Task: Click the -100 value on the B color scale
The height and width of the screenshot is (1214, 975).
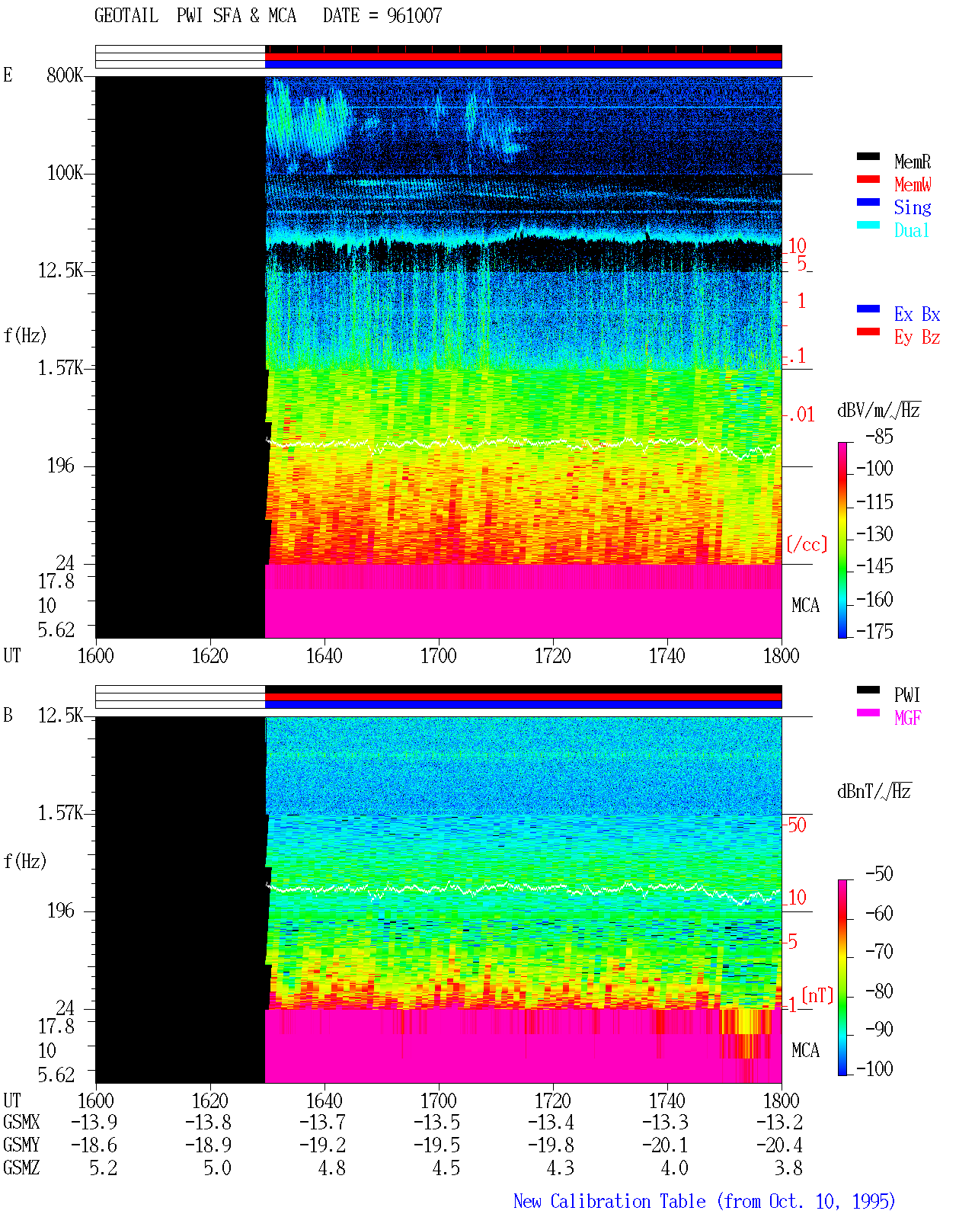Action: point(874,1068)
